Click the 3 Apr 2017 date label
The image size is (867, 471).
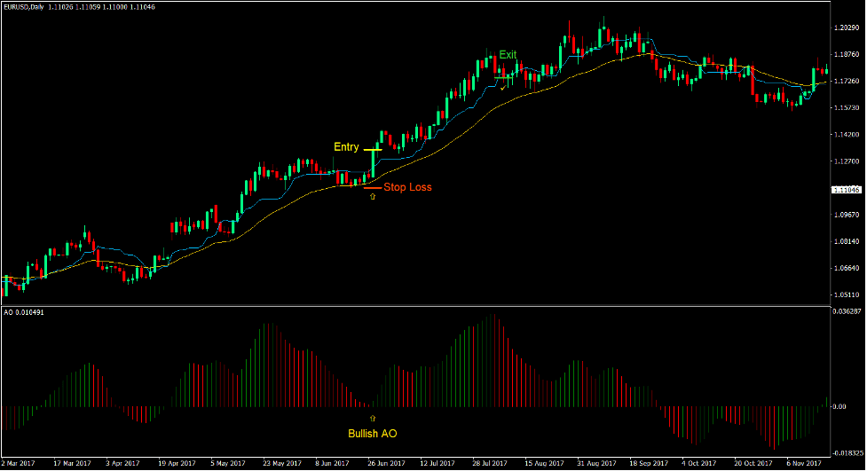coord(122,463)
